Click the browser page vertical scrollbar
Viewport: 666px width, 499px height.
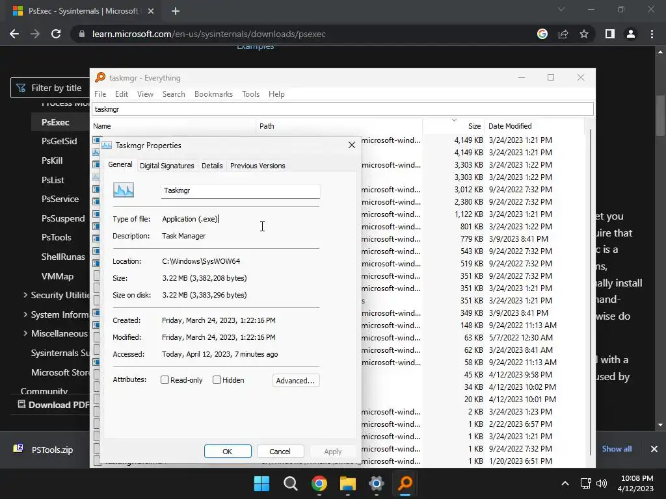pyautogui.click(x=660, y=114)
